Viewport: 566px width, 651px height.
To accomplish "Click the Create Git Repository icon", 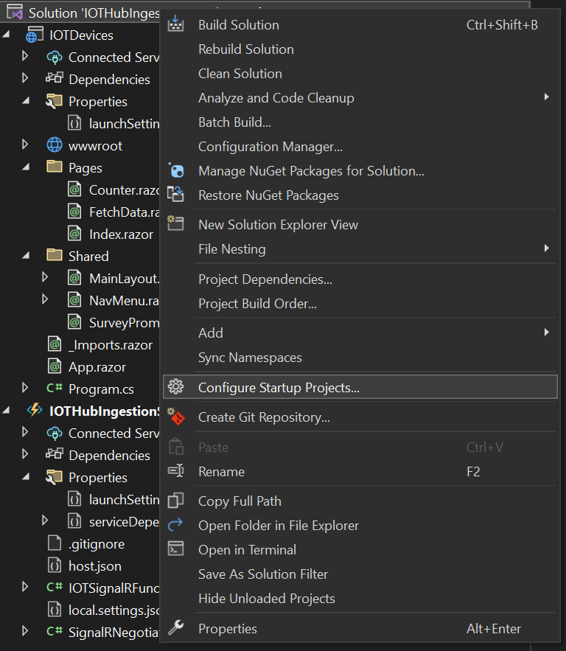I will 175,417.
